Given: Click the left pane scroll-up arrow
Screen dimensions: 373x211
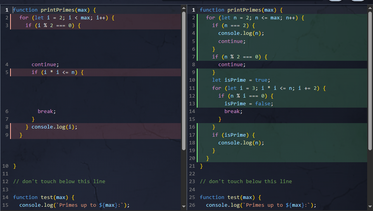Looking at the screenshot, I should click(184, 8).
